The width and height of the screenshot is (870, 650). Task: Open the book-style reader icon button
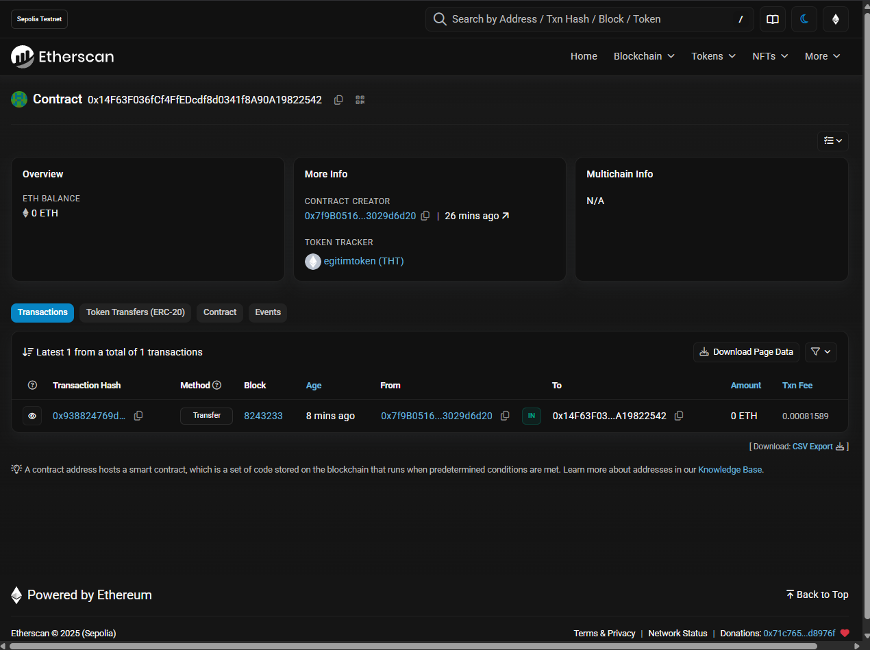coord(773,19)
